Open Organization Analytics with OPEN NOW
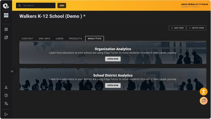The height and width of the screenshot is (119, 211). tap(113, 59)
